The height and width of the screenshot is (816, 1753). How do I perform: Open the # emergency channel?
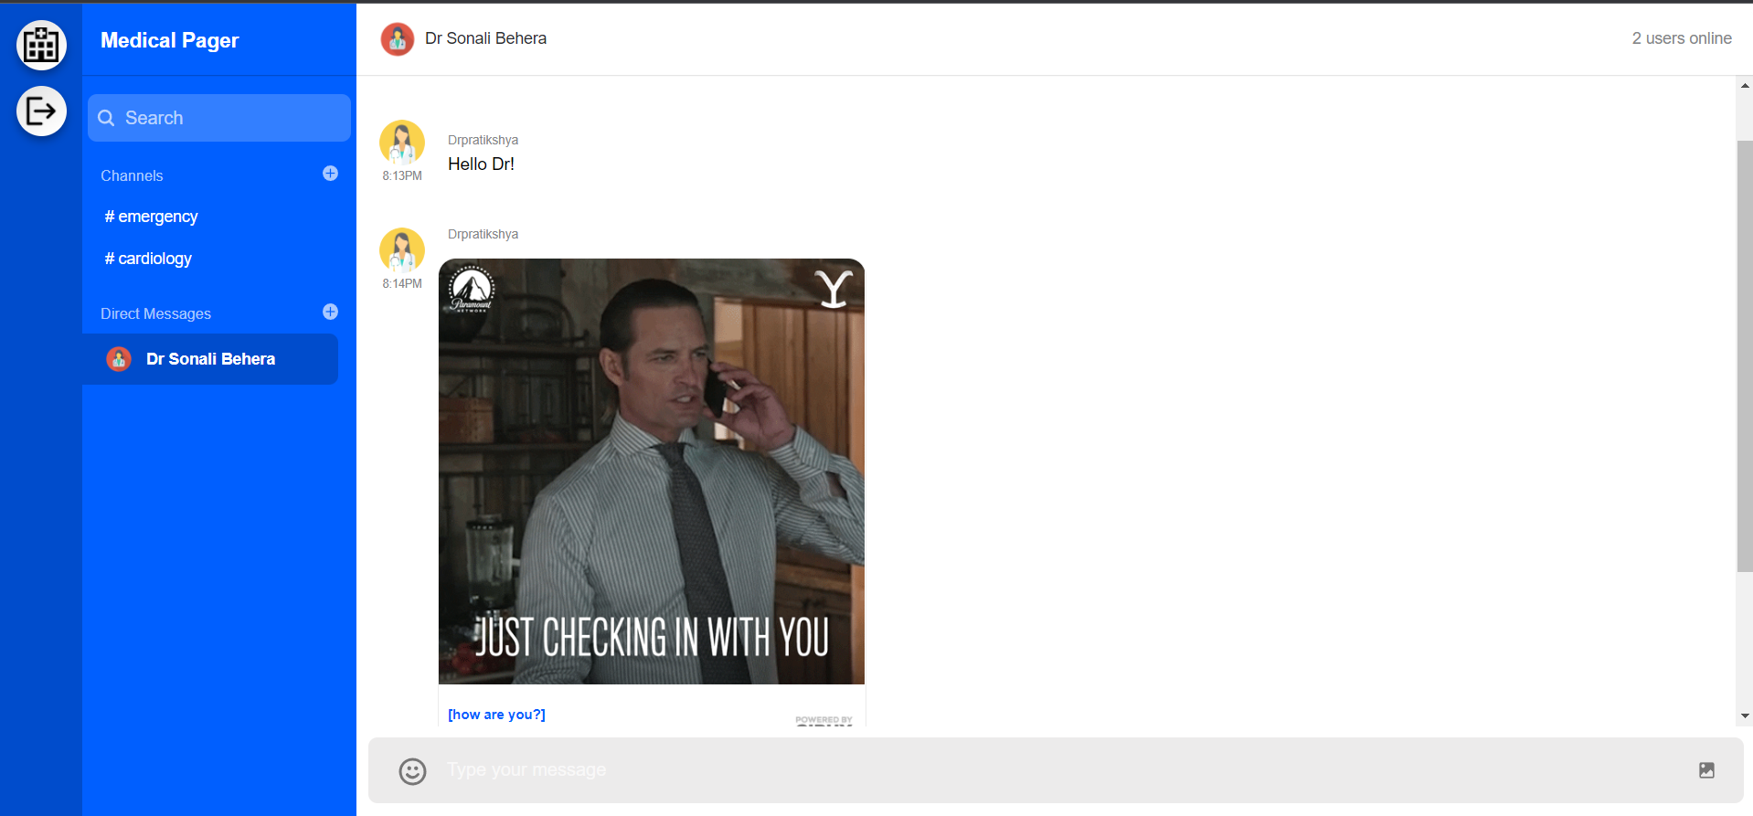click(151, 217)
